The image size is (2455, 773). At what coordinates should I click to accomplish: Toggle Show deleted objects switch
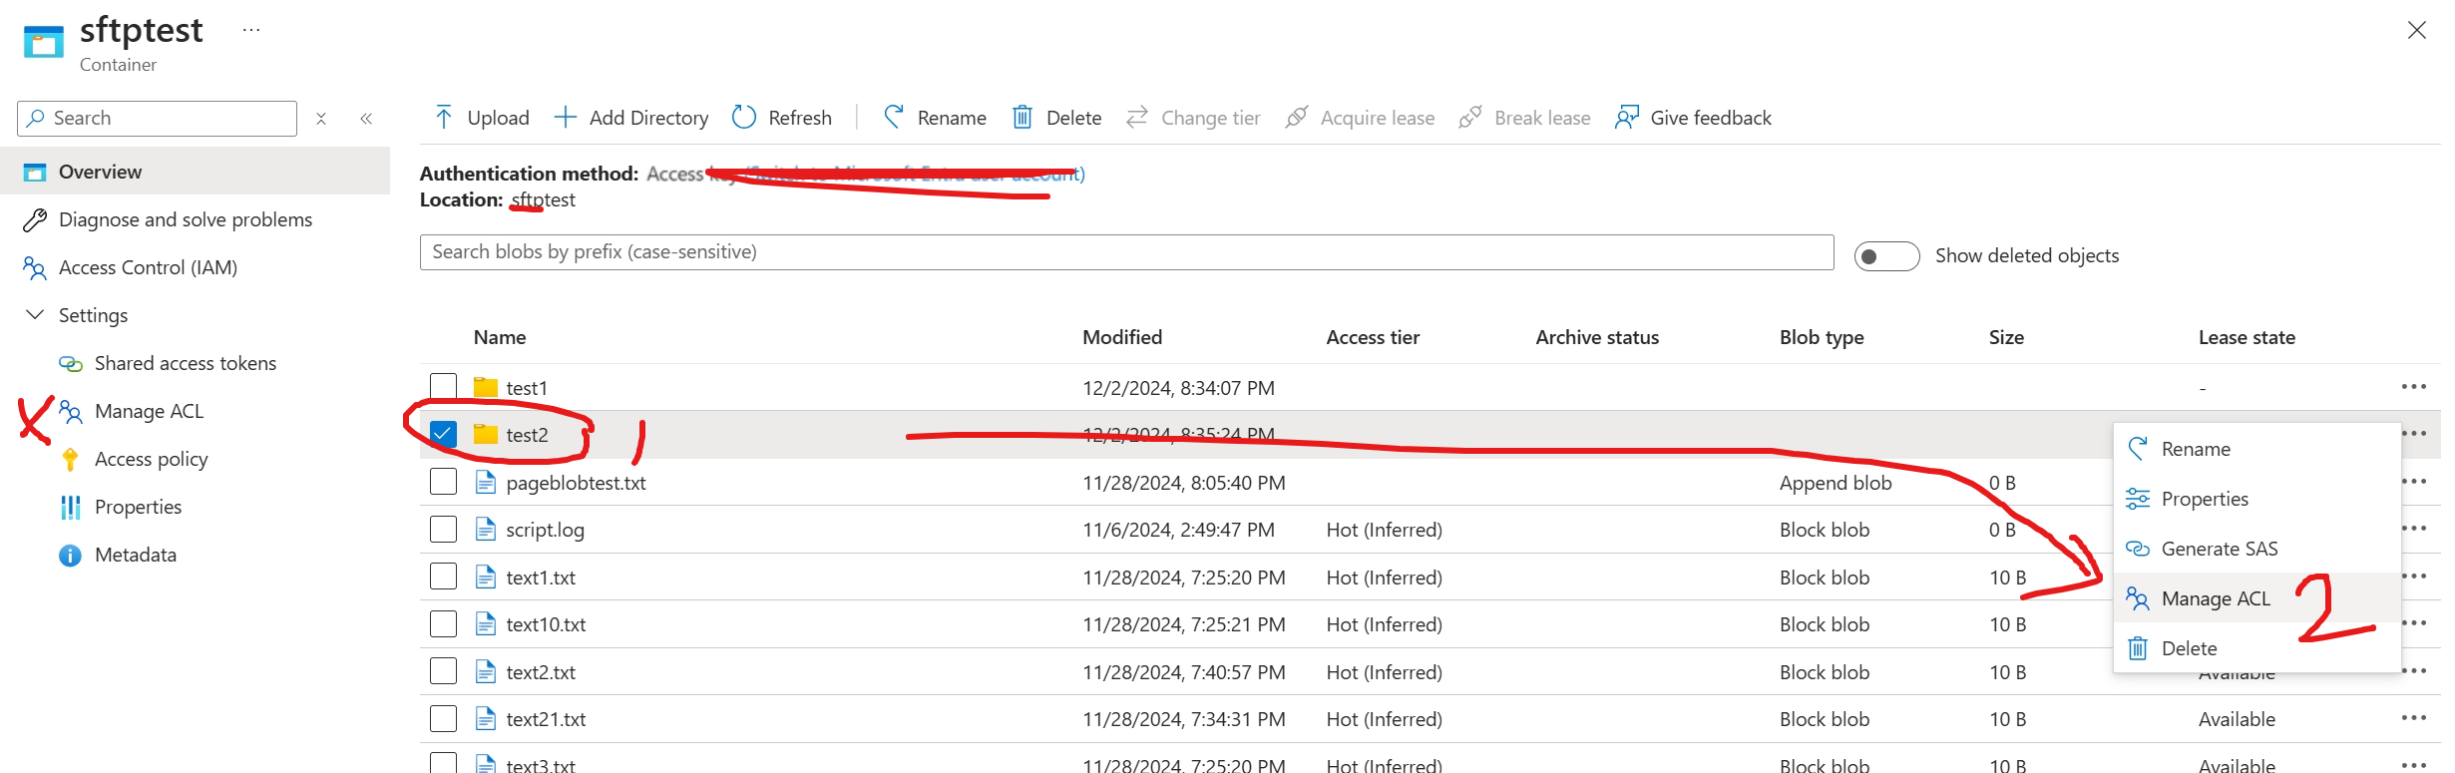click(x=1885, y=256)
